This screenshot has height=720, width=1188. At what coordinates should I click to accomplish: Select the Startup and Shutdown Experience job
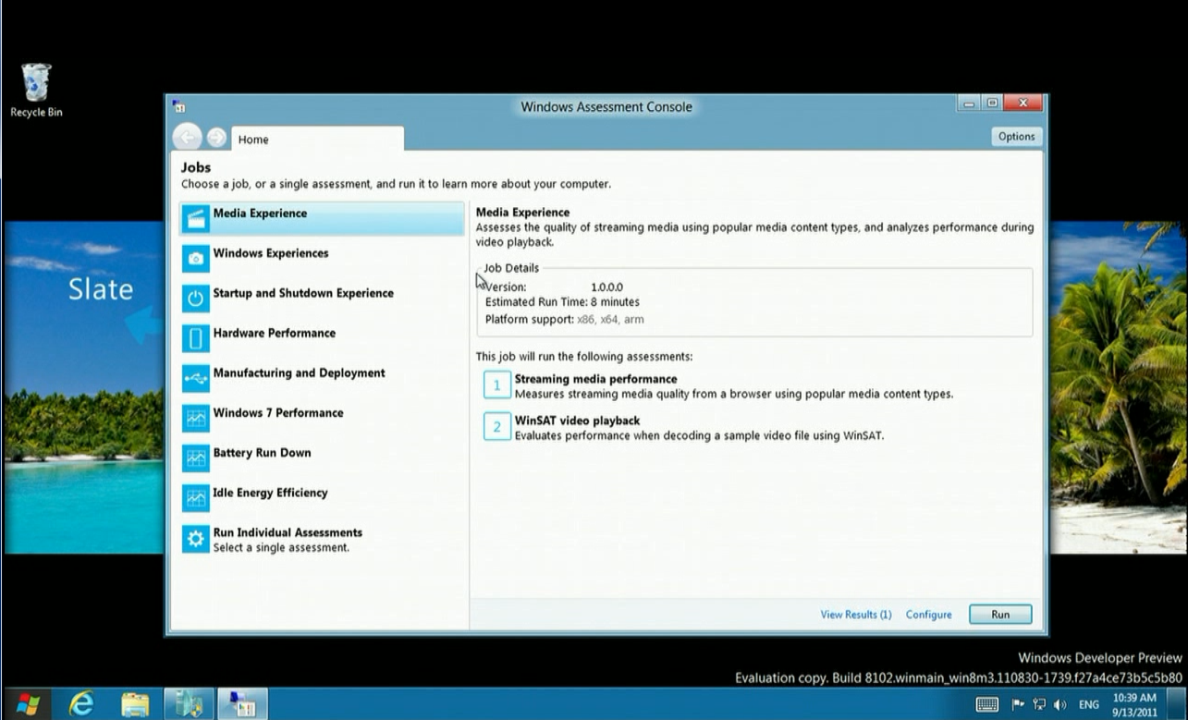click(322, 299)
